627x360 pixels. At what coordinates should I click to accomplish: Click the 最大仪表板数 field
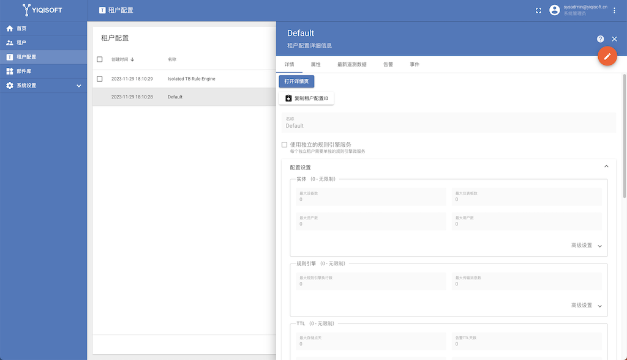527,197
